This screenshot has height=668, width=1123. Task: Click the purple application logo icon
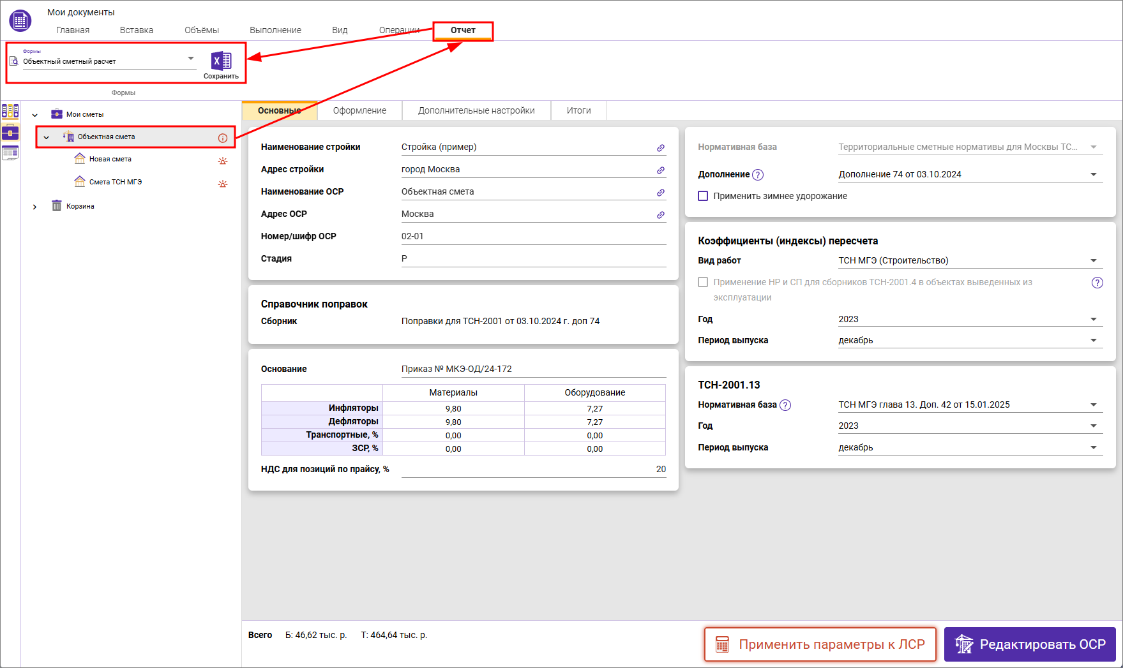(x=20, y=20)
